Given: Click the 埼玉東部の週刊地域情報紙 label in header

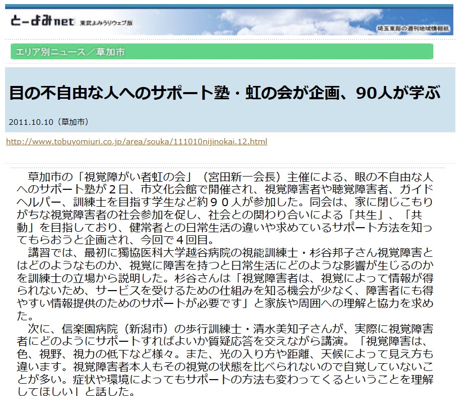Looking at the screenshot, I should coord(413,29).
